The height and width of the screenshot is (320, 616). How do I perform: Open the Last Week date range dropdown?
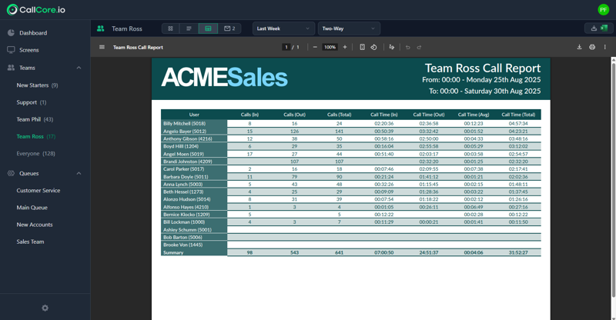(283, 28)
